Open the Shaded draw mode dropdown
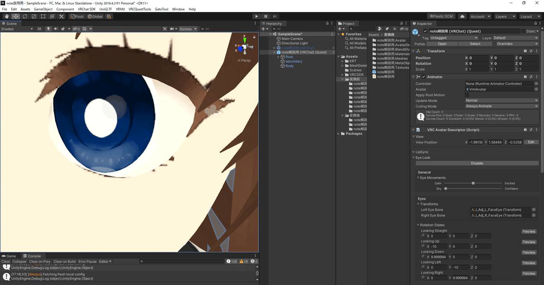Screen dimensions: 544x285 pos(17,29)
